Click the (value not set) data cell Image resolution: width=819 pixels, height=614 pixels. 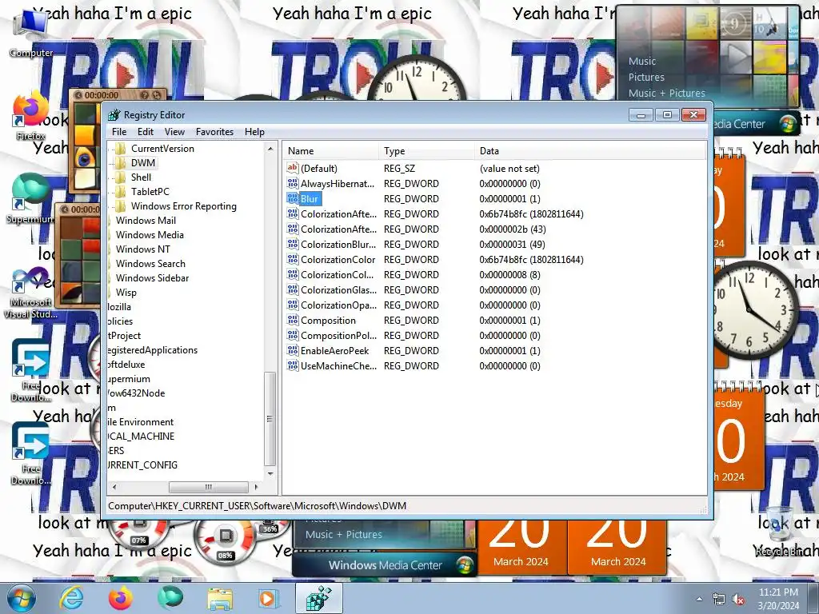[x=509, y=169]
